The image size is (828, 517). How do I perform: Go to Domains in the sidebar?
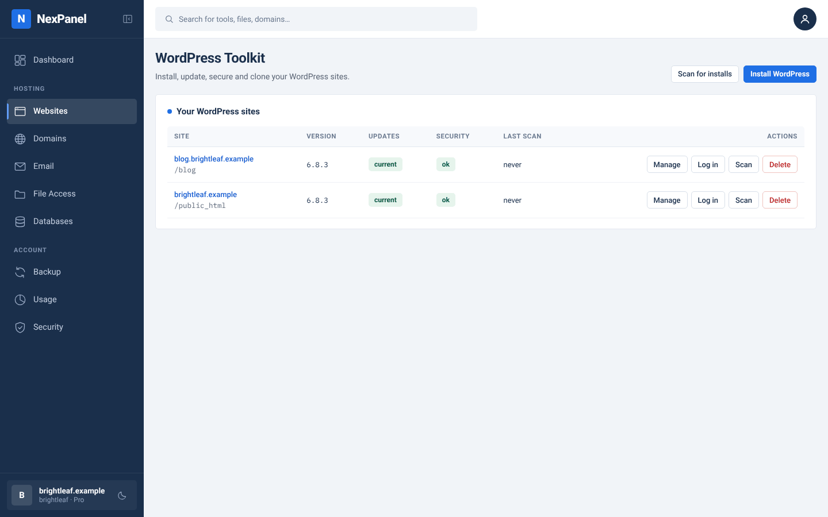(72, 138)
